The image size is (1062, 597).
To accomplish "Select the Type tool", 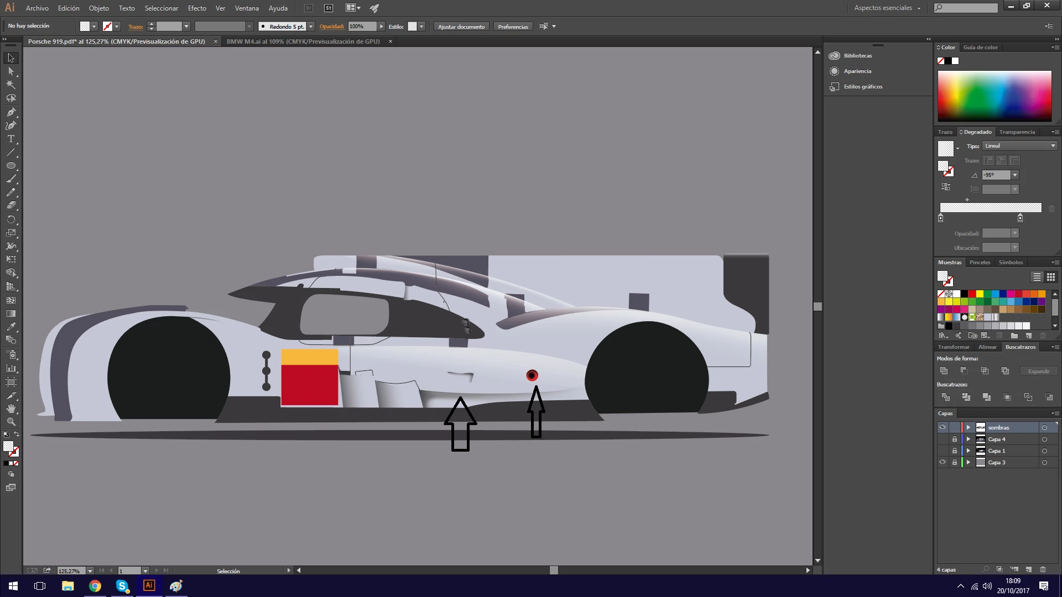I will pos(11,139).
